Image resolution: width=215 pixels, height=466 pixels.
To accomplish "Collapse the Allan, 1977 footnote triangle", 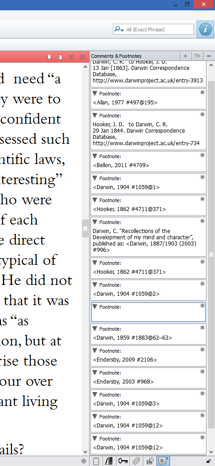I will point(95,93).
